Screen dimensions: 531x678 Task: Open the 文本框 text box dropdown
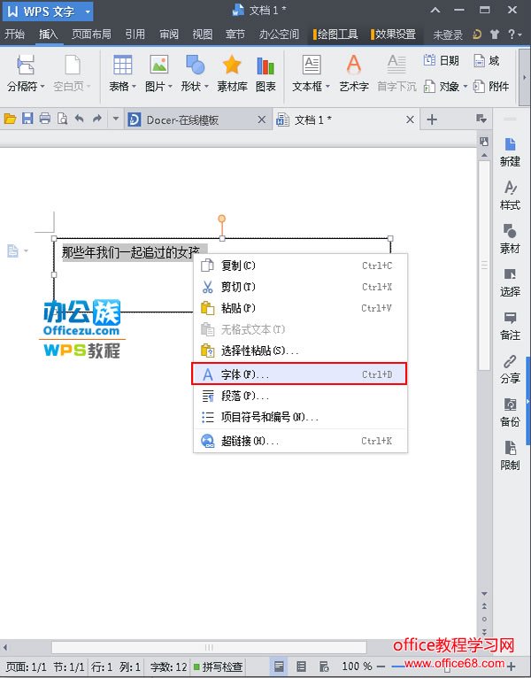click(327, 87)
